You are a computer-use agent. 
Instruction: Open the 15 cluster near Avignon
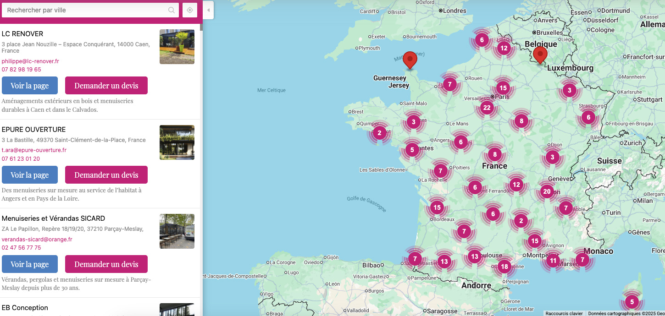[x=534, y=241]
